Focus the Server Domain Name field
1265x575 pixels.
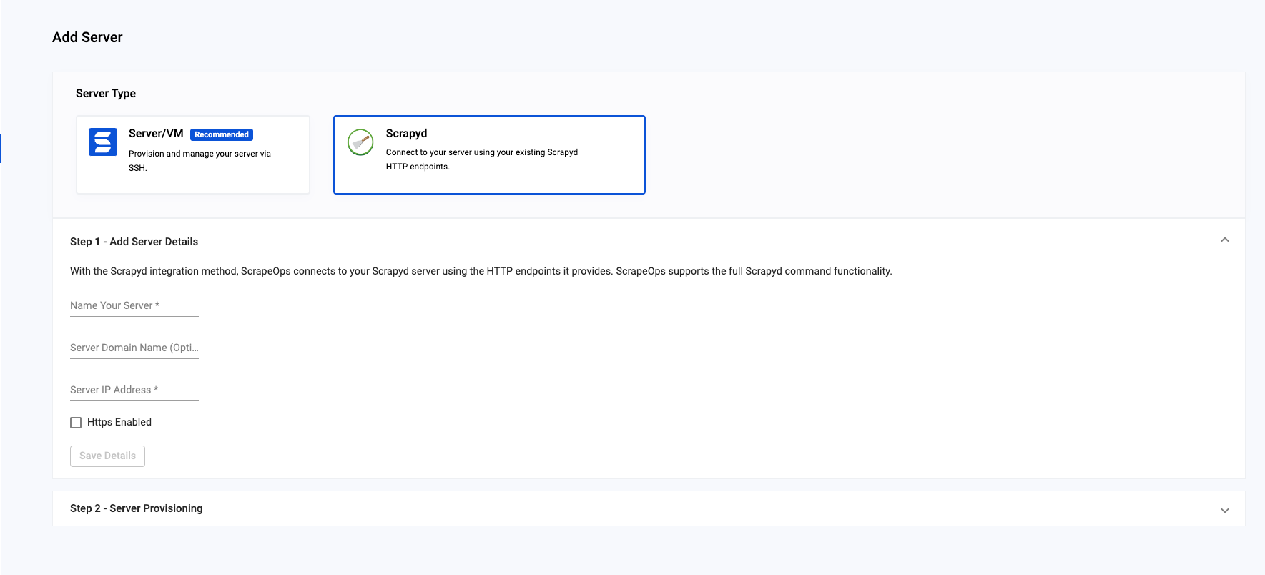point(134,348)
